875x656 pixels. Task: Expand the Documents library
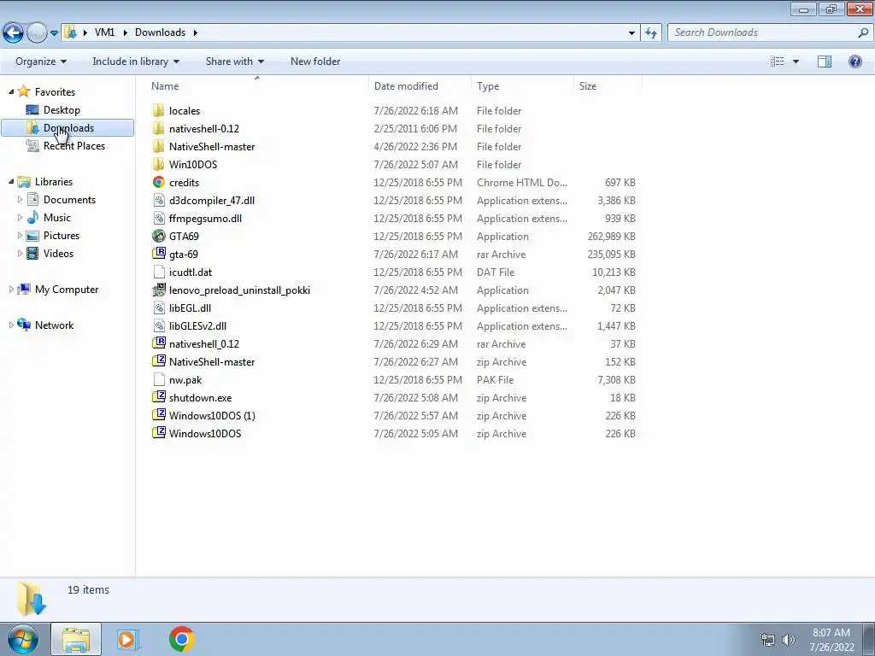(x=21, y=199)
